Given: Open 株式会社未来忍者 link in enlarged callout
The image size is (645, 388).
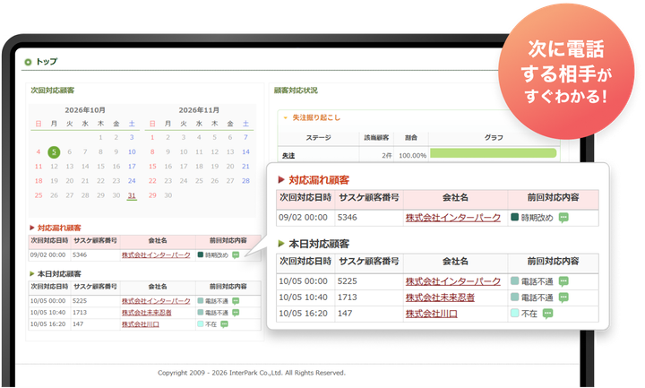Looking at the screenshot, I should (440, 297).
